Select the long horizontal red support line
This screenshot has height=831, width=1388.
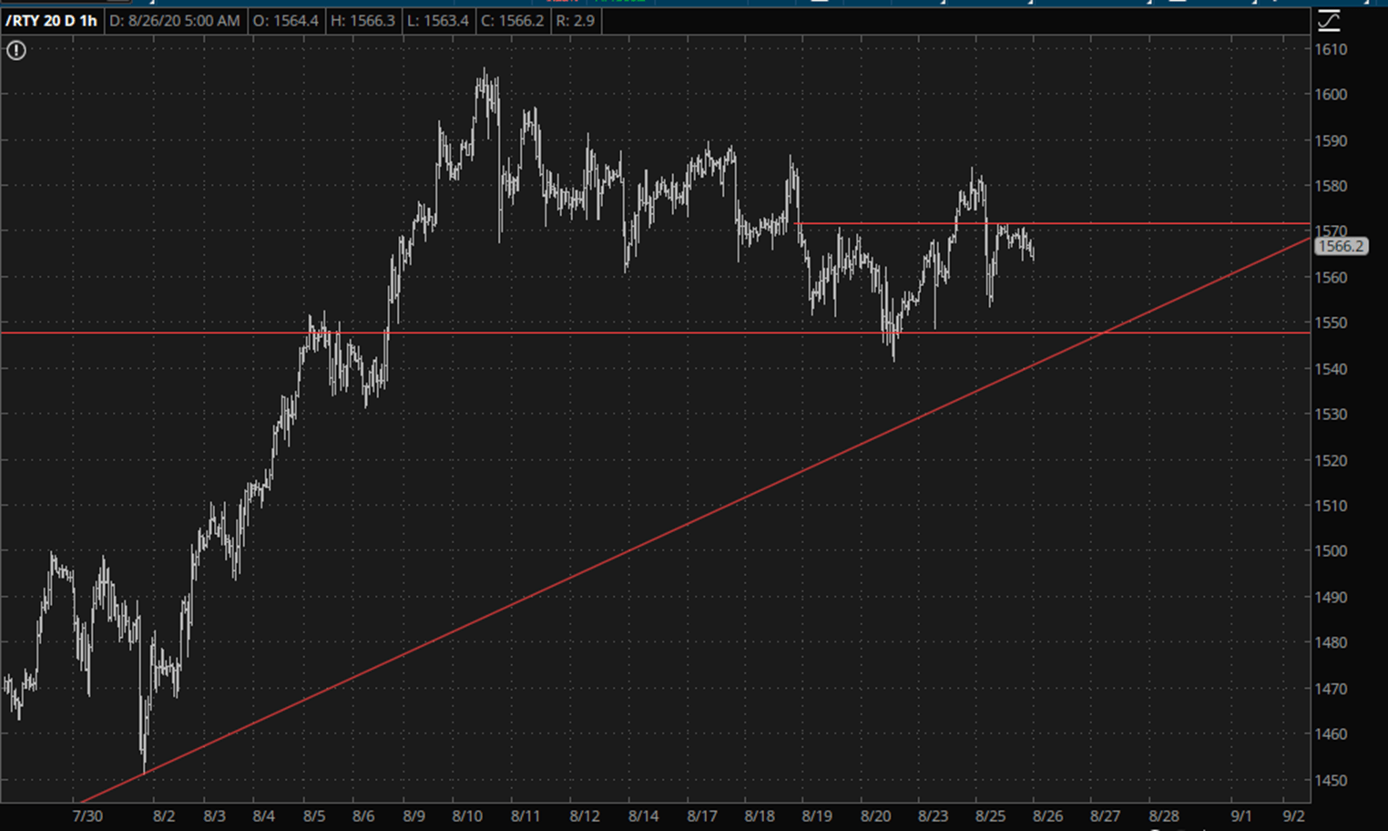point(638,333)
